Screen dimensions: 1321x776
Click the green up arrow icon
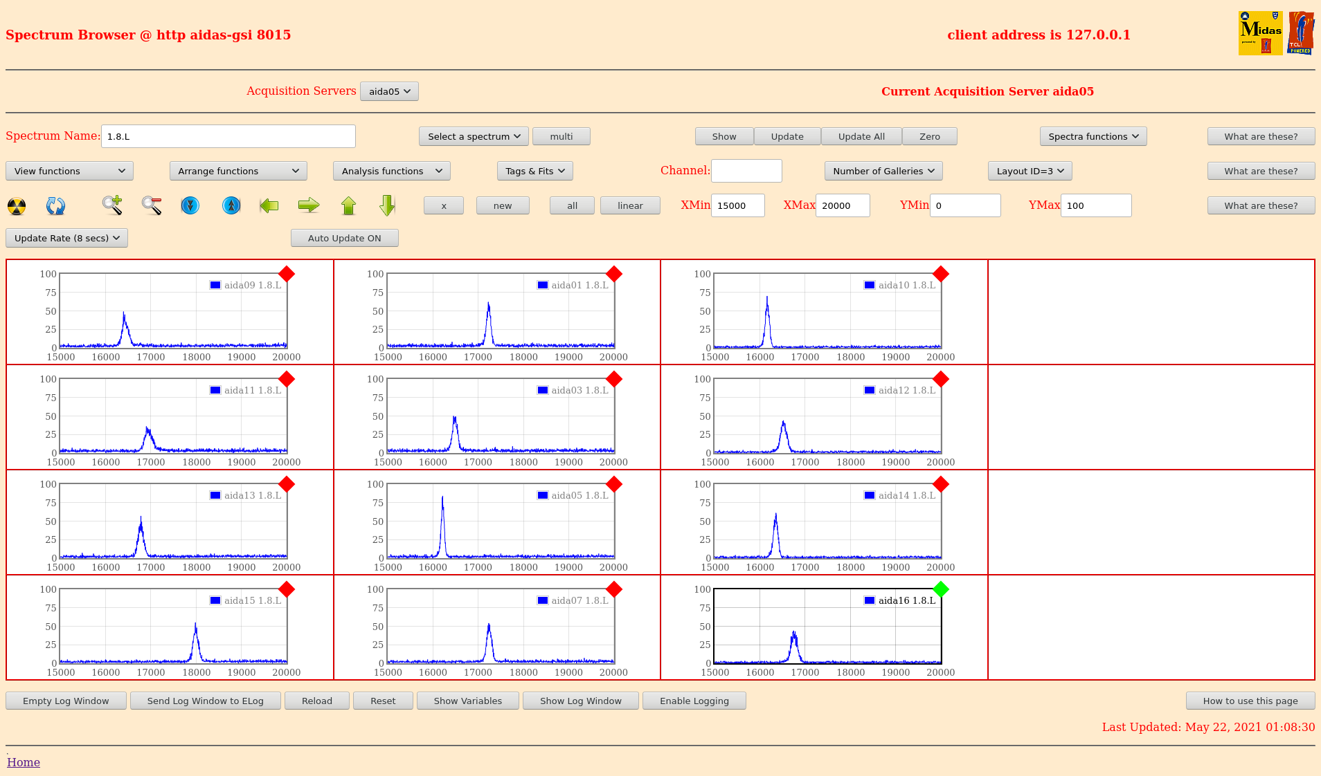[348, 205]
